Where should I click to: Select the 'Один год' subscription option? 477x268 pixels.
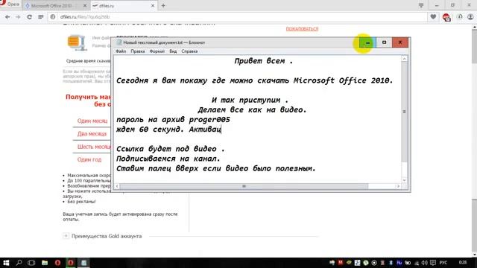point(89,159)
